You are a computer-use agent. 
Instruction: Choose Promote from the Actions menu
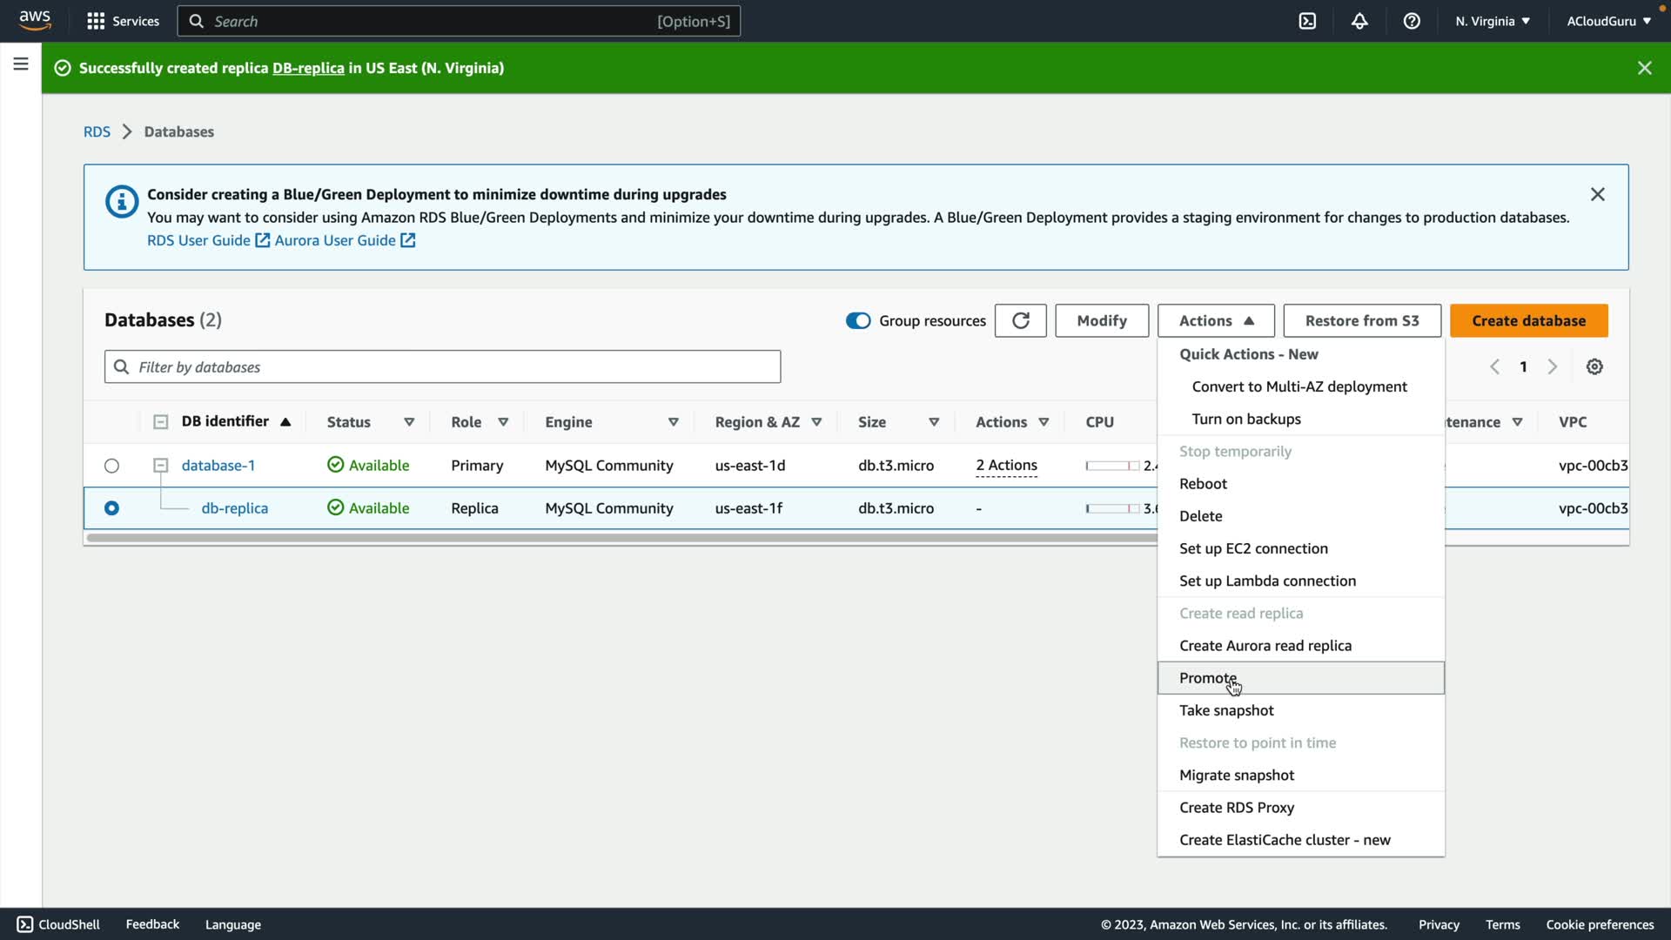[1207, 678]
